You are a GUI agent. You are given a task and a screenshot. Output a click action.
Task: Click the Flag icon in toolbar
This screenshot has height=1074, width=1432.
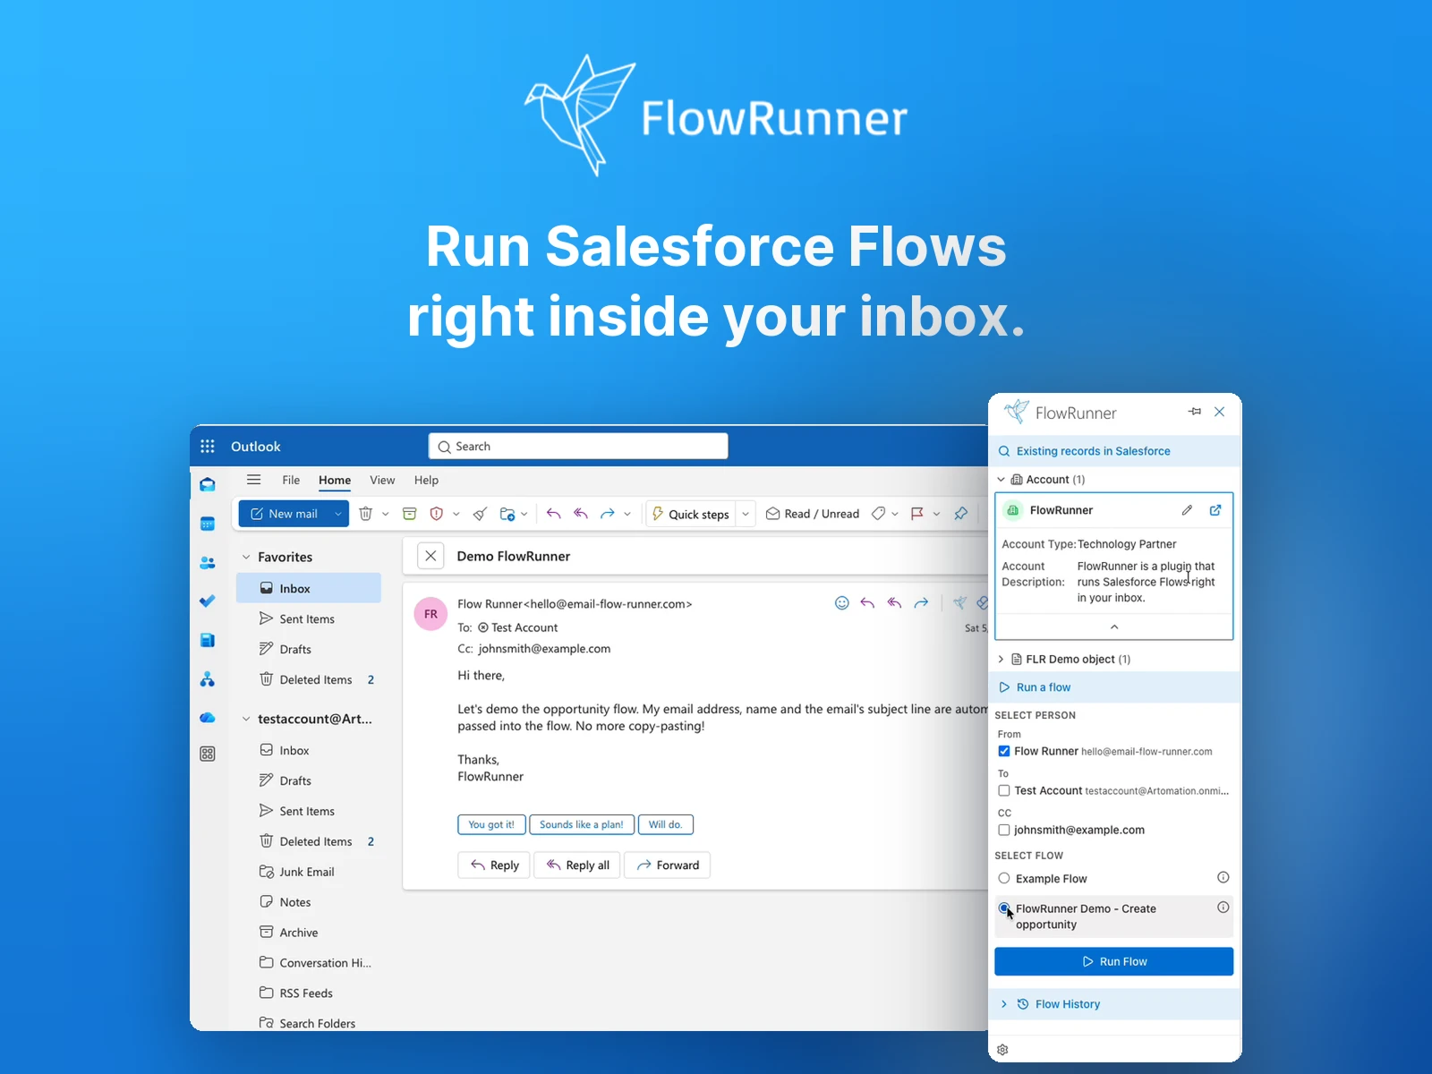click(x=917, y=514)
